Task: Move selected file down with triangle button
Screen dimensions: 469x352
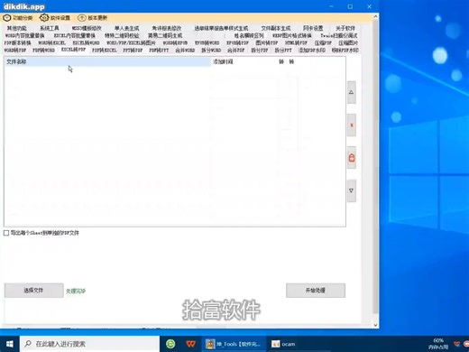Action: [352, 190]
